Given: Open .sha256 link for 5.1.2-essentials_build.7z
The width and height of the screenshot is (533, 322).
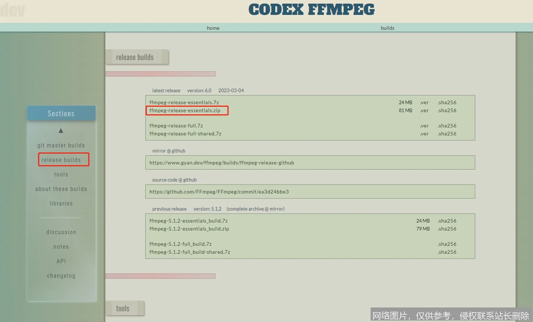Looking at the screenshot, I should (x=447, y=221).
